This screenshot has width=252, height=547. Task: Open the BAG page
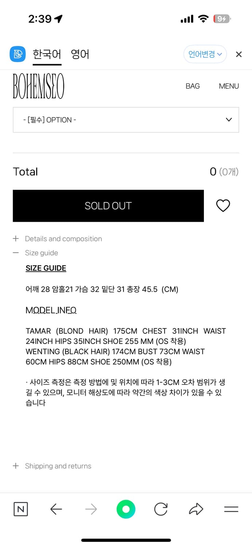(193, 86)
